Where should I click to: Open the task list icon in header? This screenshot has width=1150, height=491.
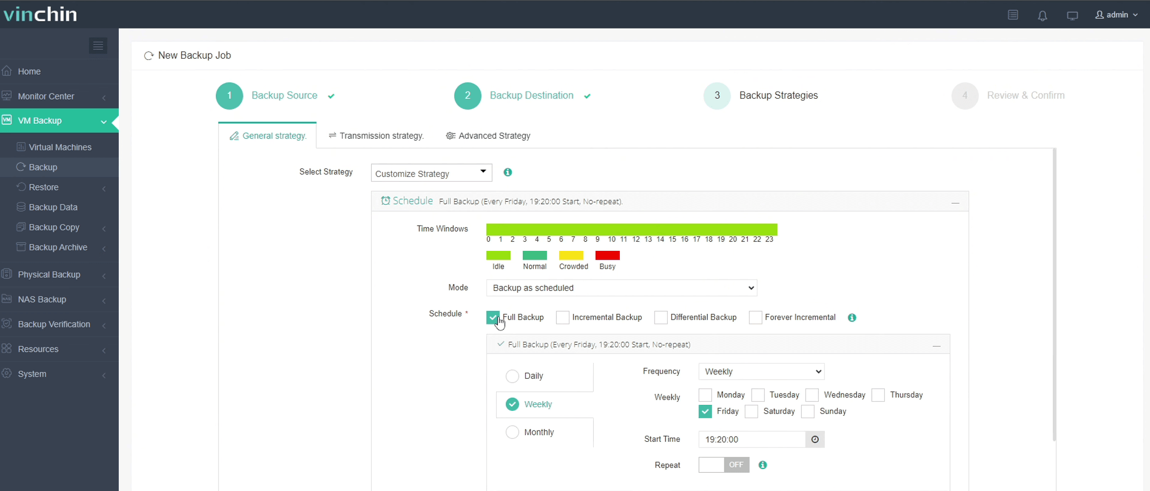(x=1013, y=15)
